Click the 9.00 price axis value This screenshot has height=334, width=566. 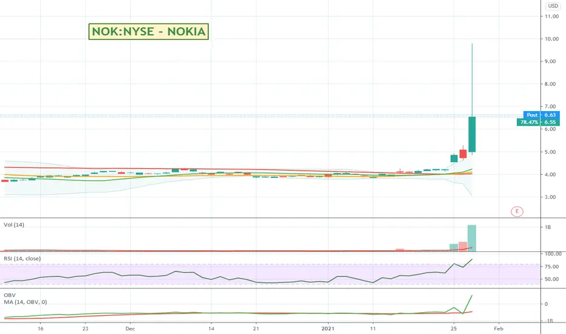[x=550, y=61]
